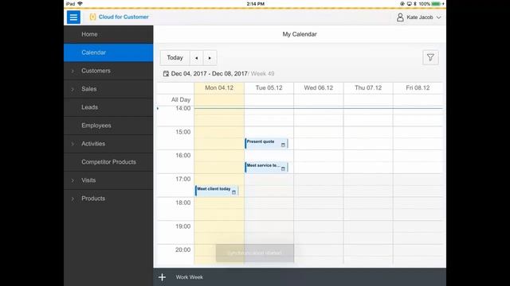This screenshot has width=510, height=286.
Task: Click the All Day row label
Action: coord(181,99)
